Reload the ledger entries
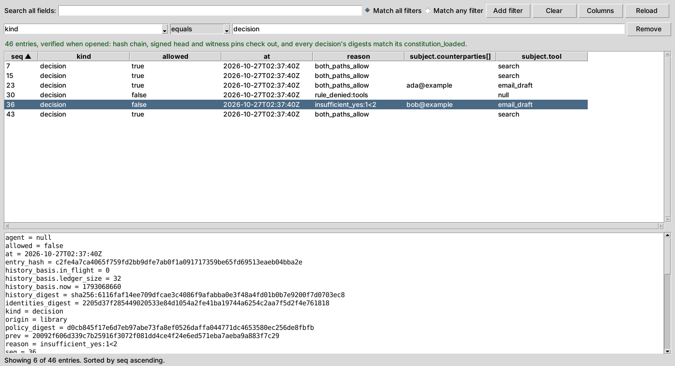The width and height of the screenshot is (675, 366). [x=647, y=11]
